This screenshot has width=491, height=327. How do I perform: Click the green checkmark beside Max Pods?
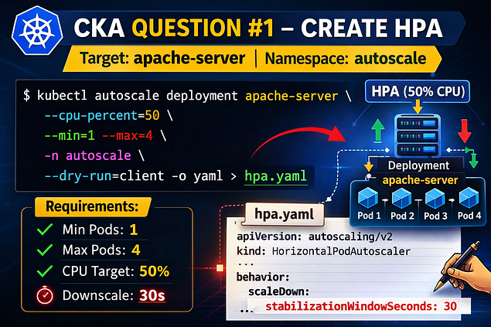[x=45, y=250]
